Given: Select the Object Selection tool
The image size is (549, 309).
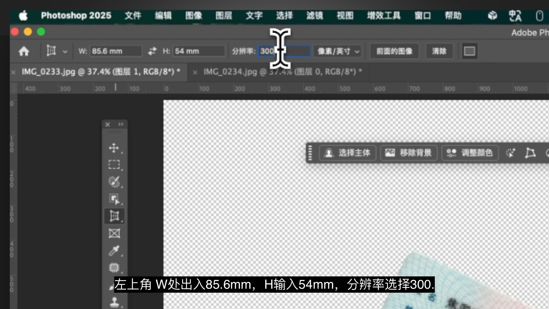Looking at the screenshot, I should coord(114,199).
